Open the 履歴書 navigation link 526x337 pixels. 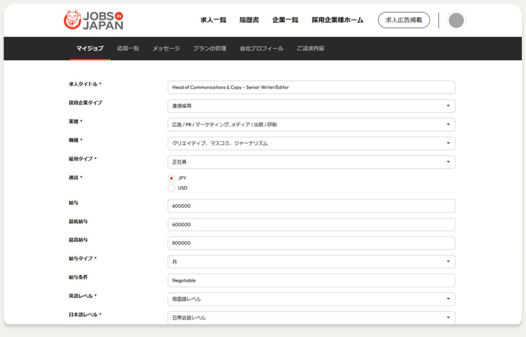tap(249, 20)
